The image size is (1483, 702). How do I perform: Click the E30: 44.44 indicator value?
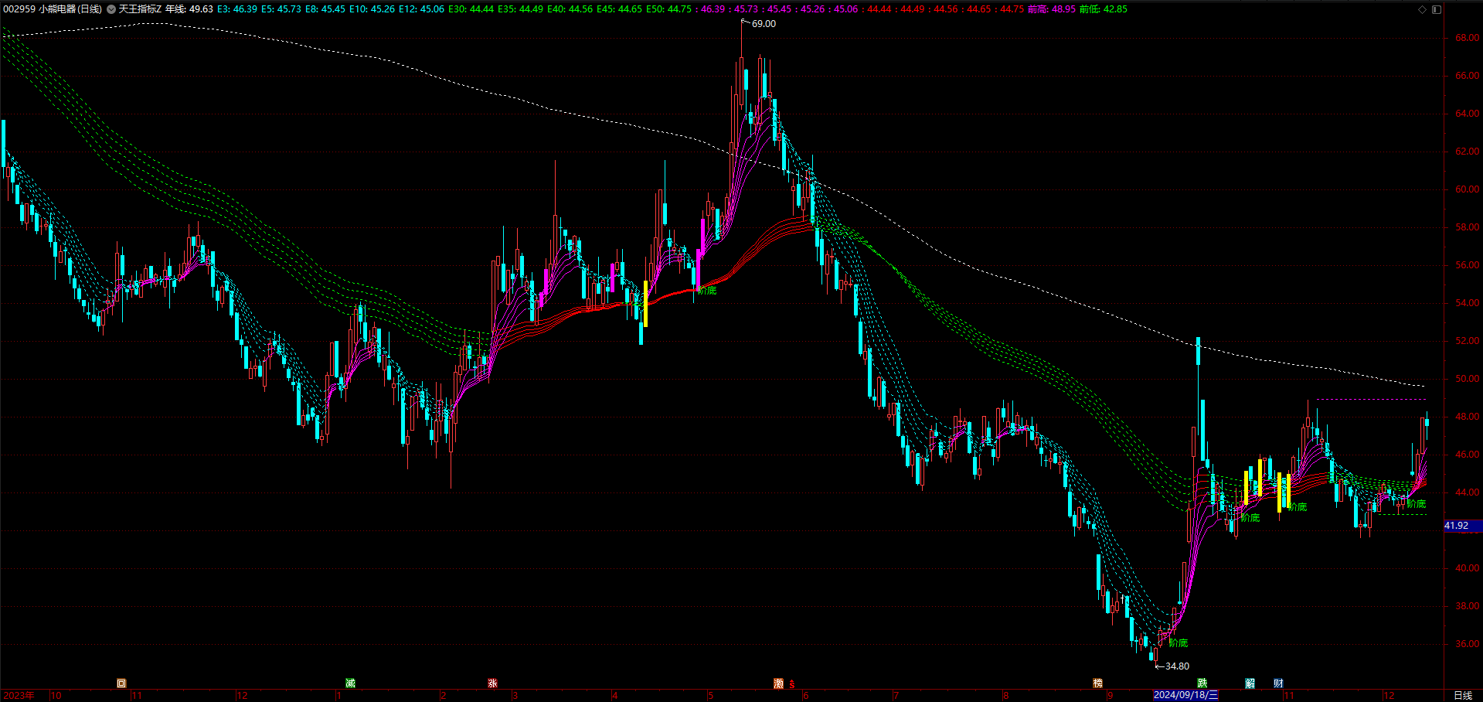click(471, 9)
